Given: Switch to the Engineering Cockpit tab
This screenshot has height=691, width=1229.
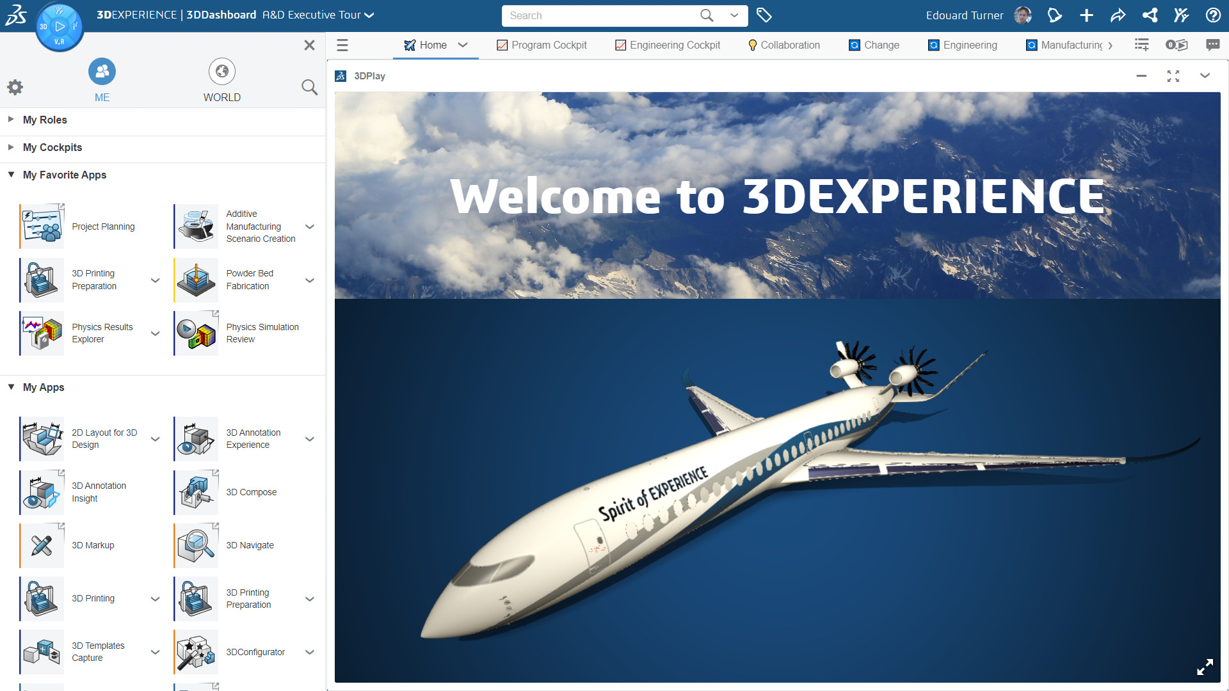Looking at the screenshot, I should 668,45.
